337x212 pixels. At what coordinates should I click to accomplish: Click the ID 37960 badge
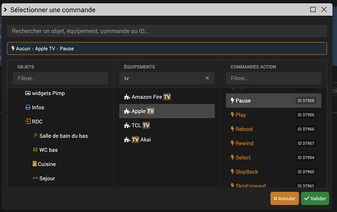(306, 172)
